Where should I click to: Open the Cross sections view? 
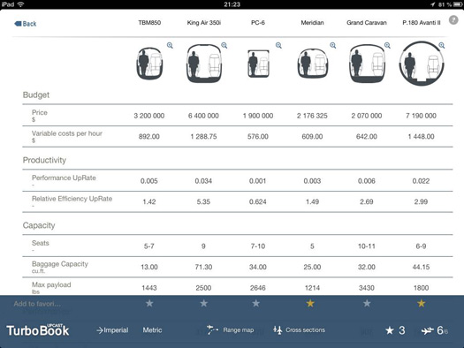point(300,330)
